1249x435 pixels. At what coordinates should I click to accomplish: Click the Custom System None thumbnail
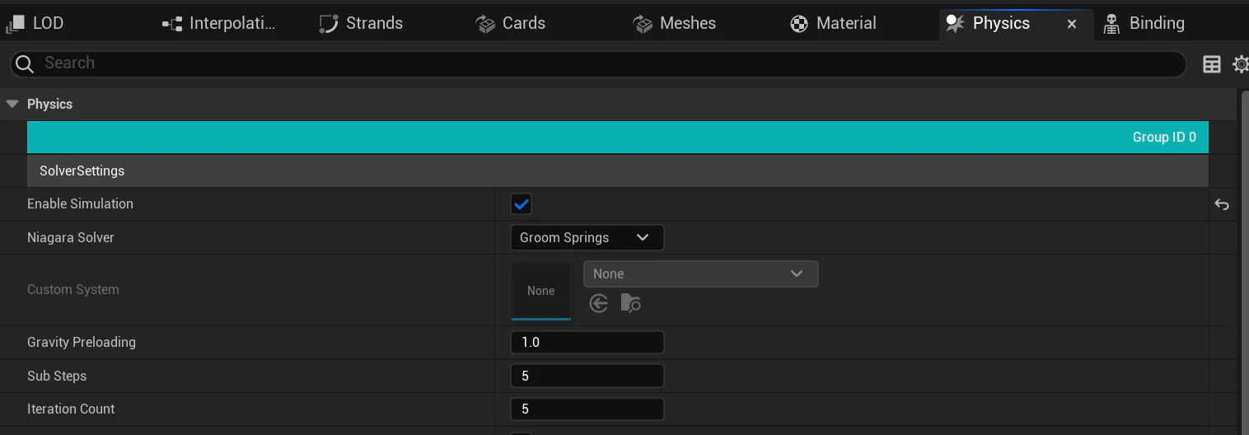(541, 290)
